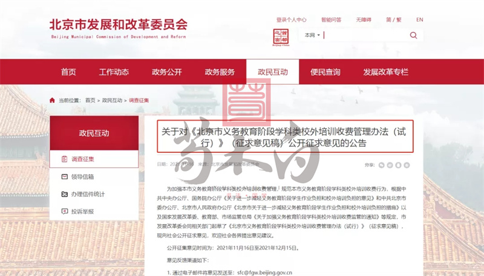Click the 调查征集 clipboard icon
Viewport: 484px width, 276px height.
click(65, 159)
